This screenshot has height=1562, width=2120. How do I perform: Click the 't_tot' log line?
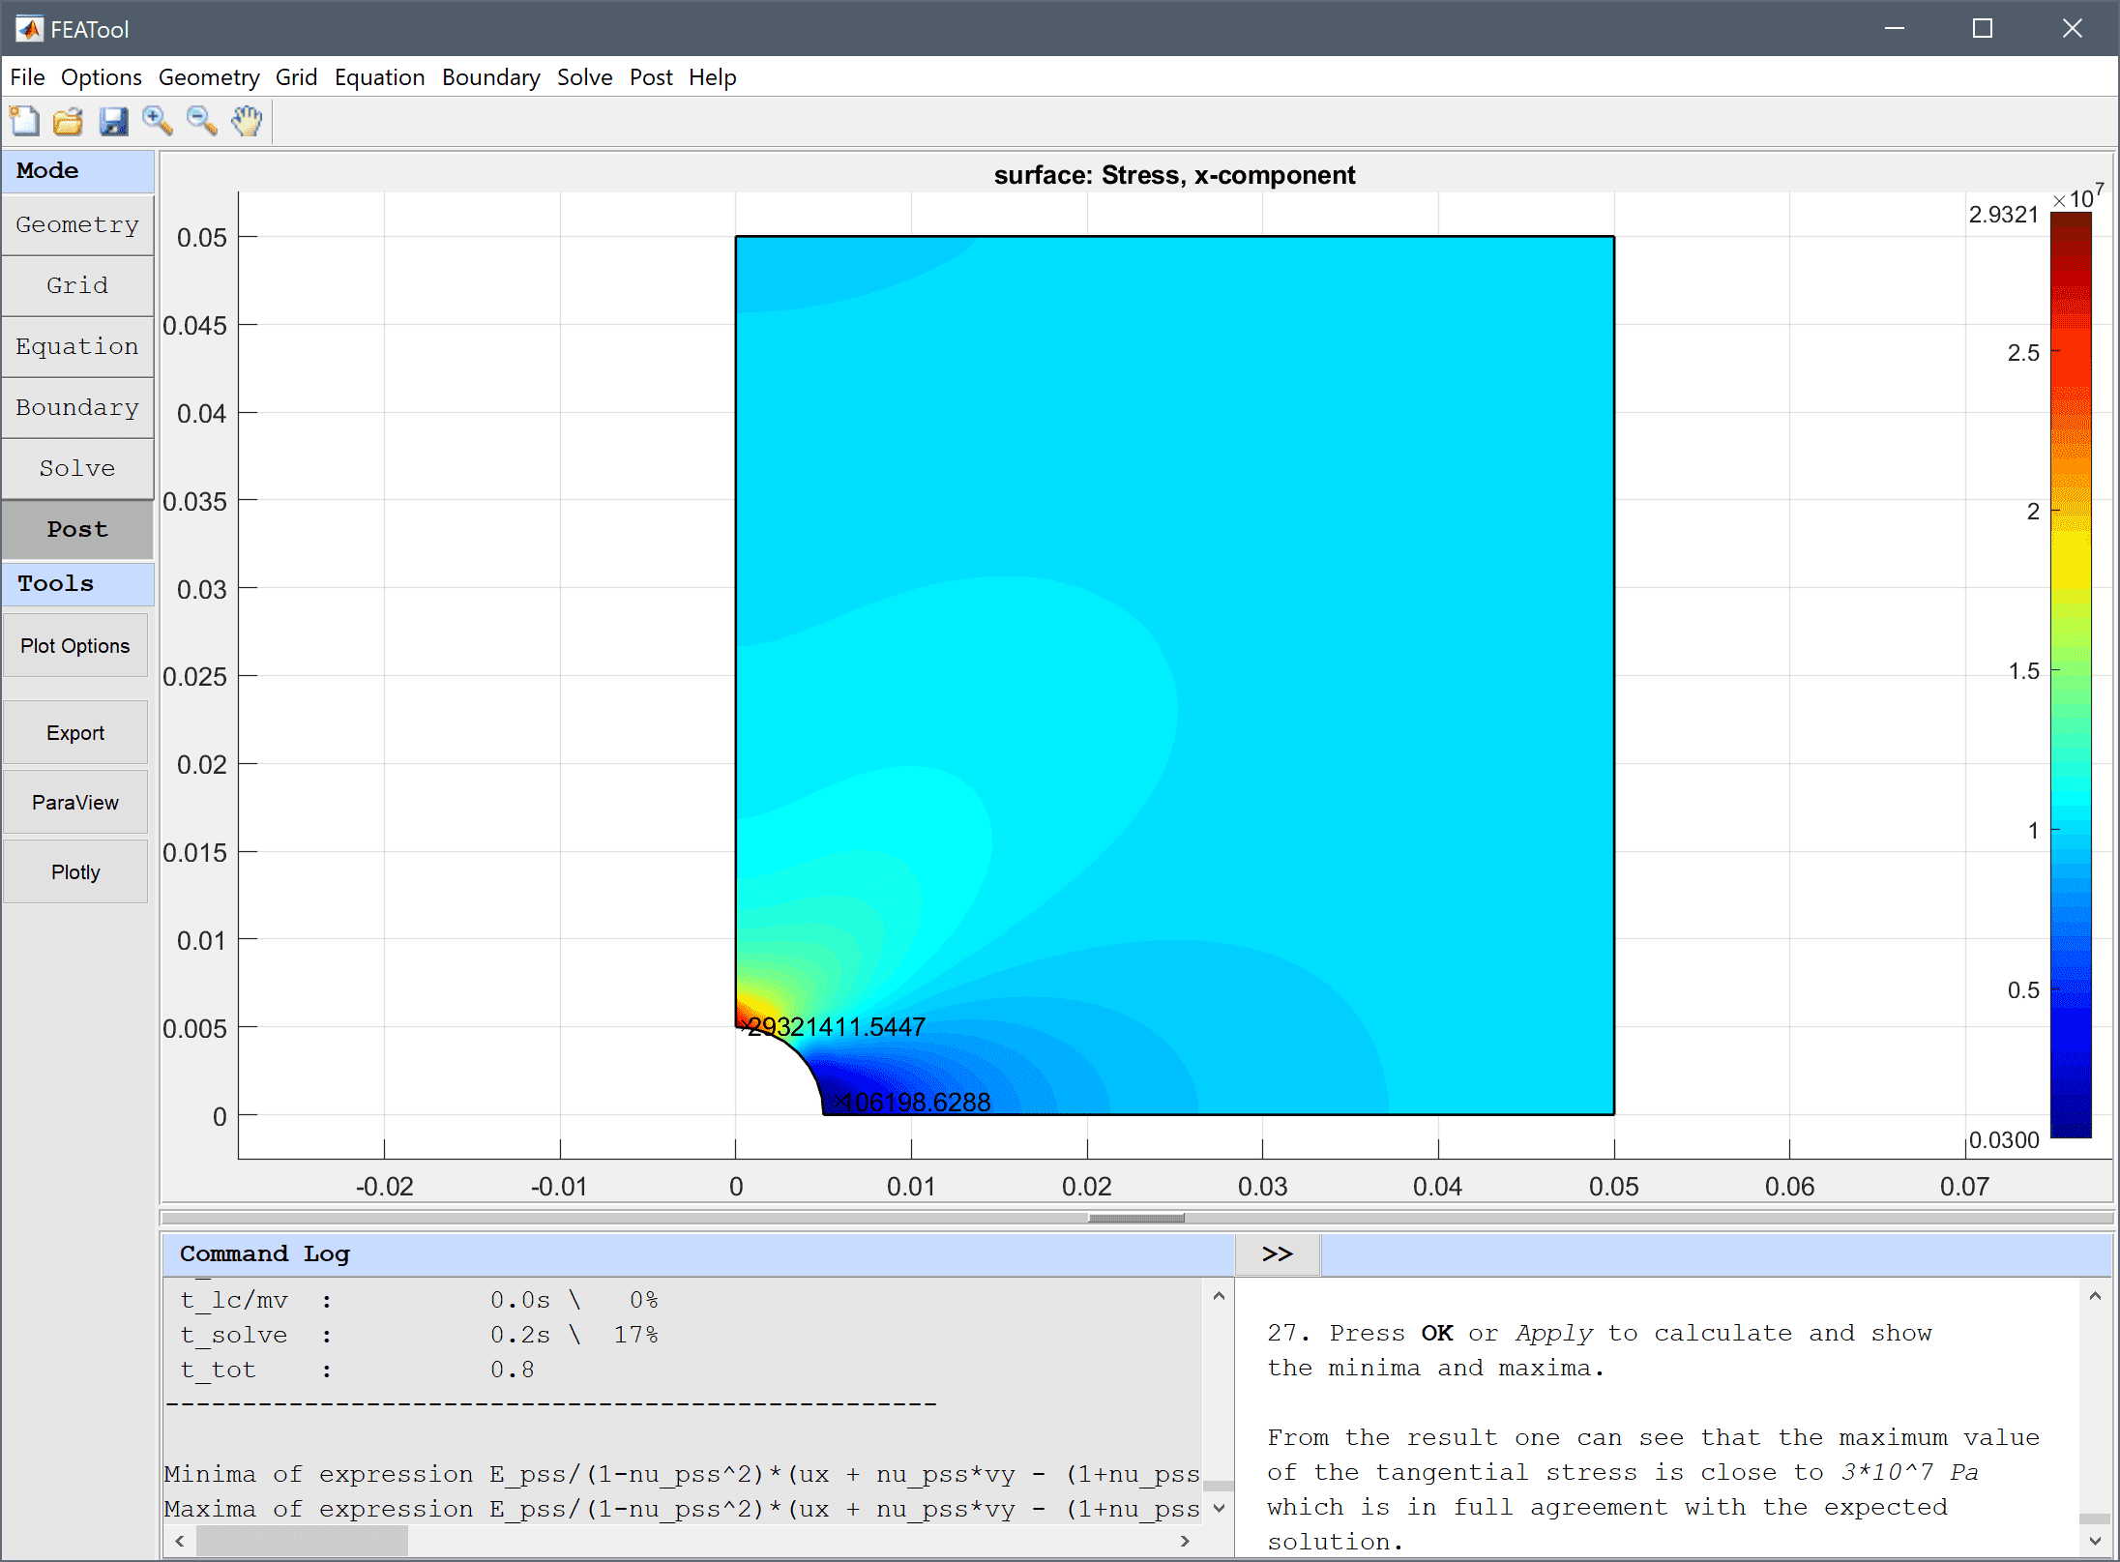[x=357, y=1370]
